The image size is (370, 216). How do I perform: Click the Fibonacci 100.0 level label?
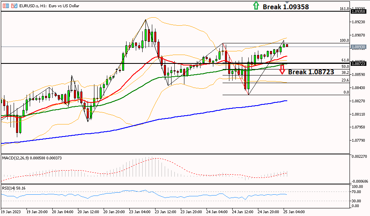344,41
